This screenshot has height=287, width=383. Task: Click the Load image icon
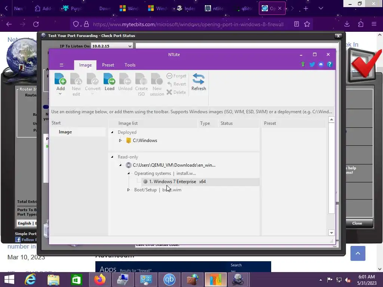tap(110, 82)
